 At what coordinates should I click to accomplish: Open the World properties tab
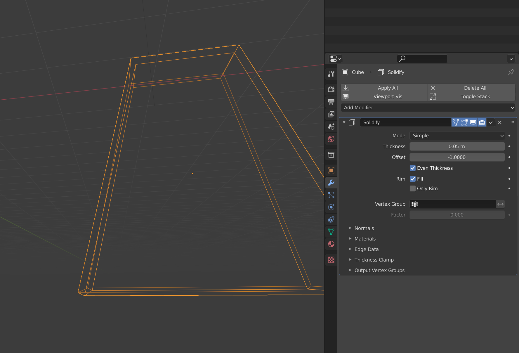(x=331, y=139)
